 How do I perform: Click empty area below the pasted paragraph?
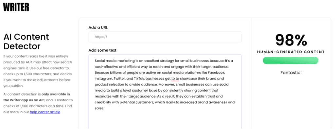coord(165,120)
